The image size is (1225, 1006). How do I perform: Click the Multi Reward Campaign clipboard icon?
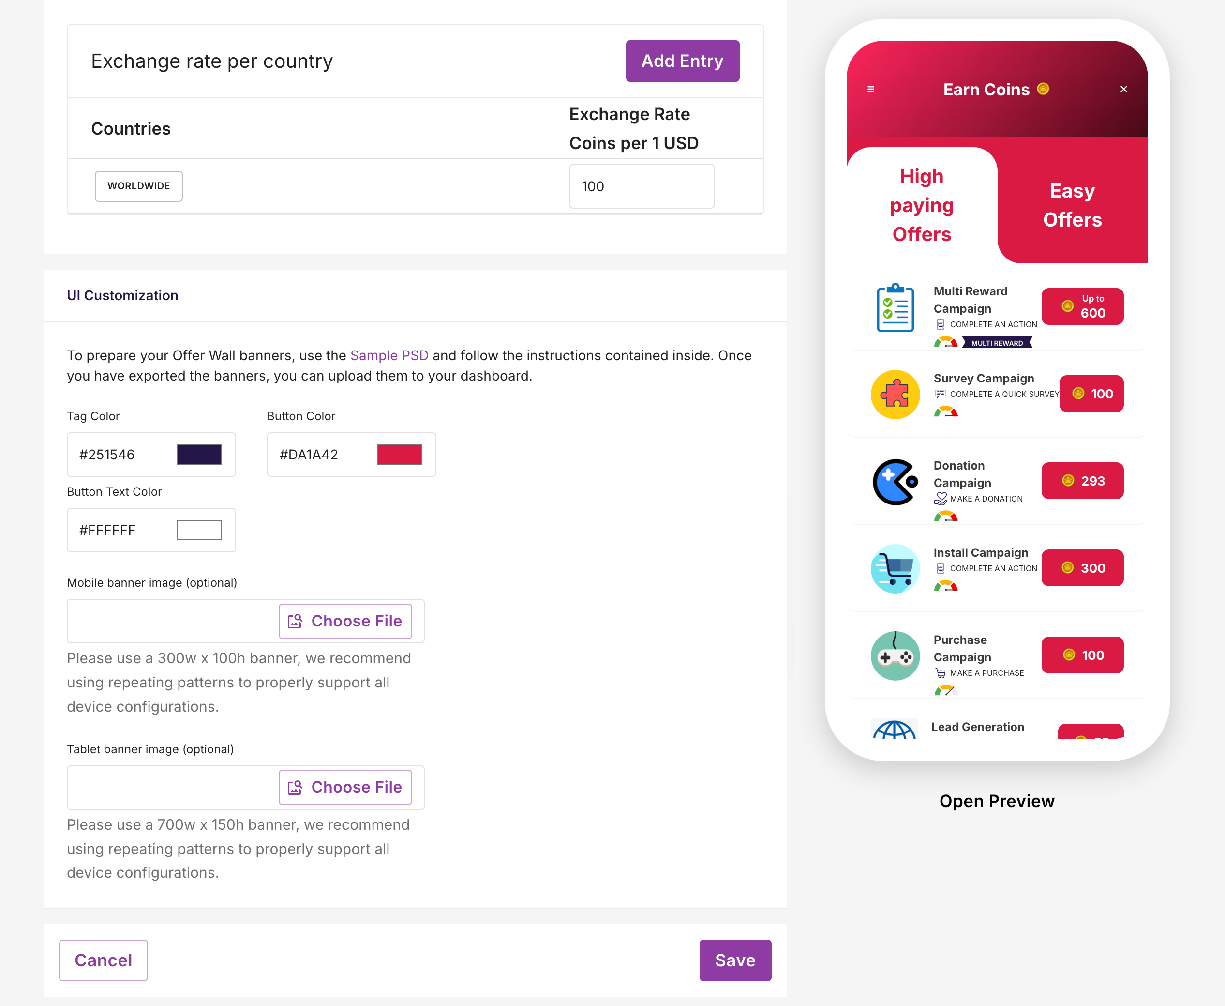click(895, 308)
